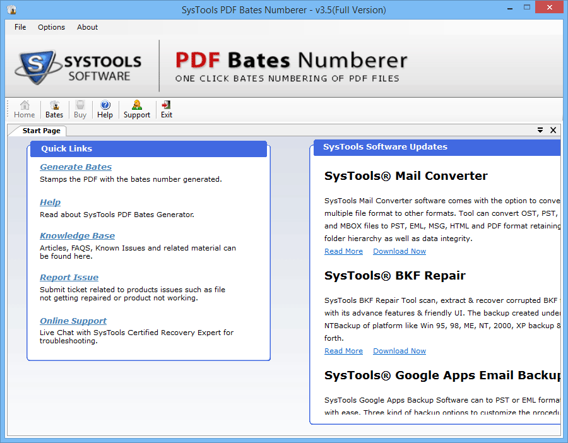Click the Support toolbar icon
This screenshot has width=568, height=443.
(x=137, y=109)
